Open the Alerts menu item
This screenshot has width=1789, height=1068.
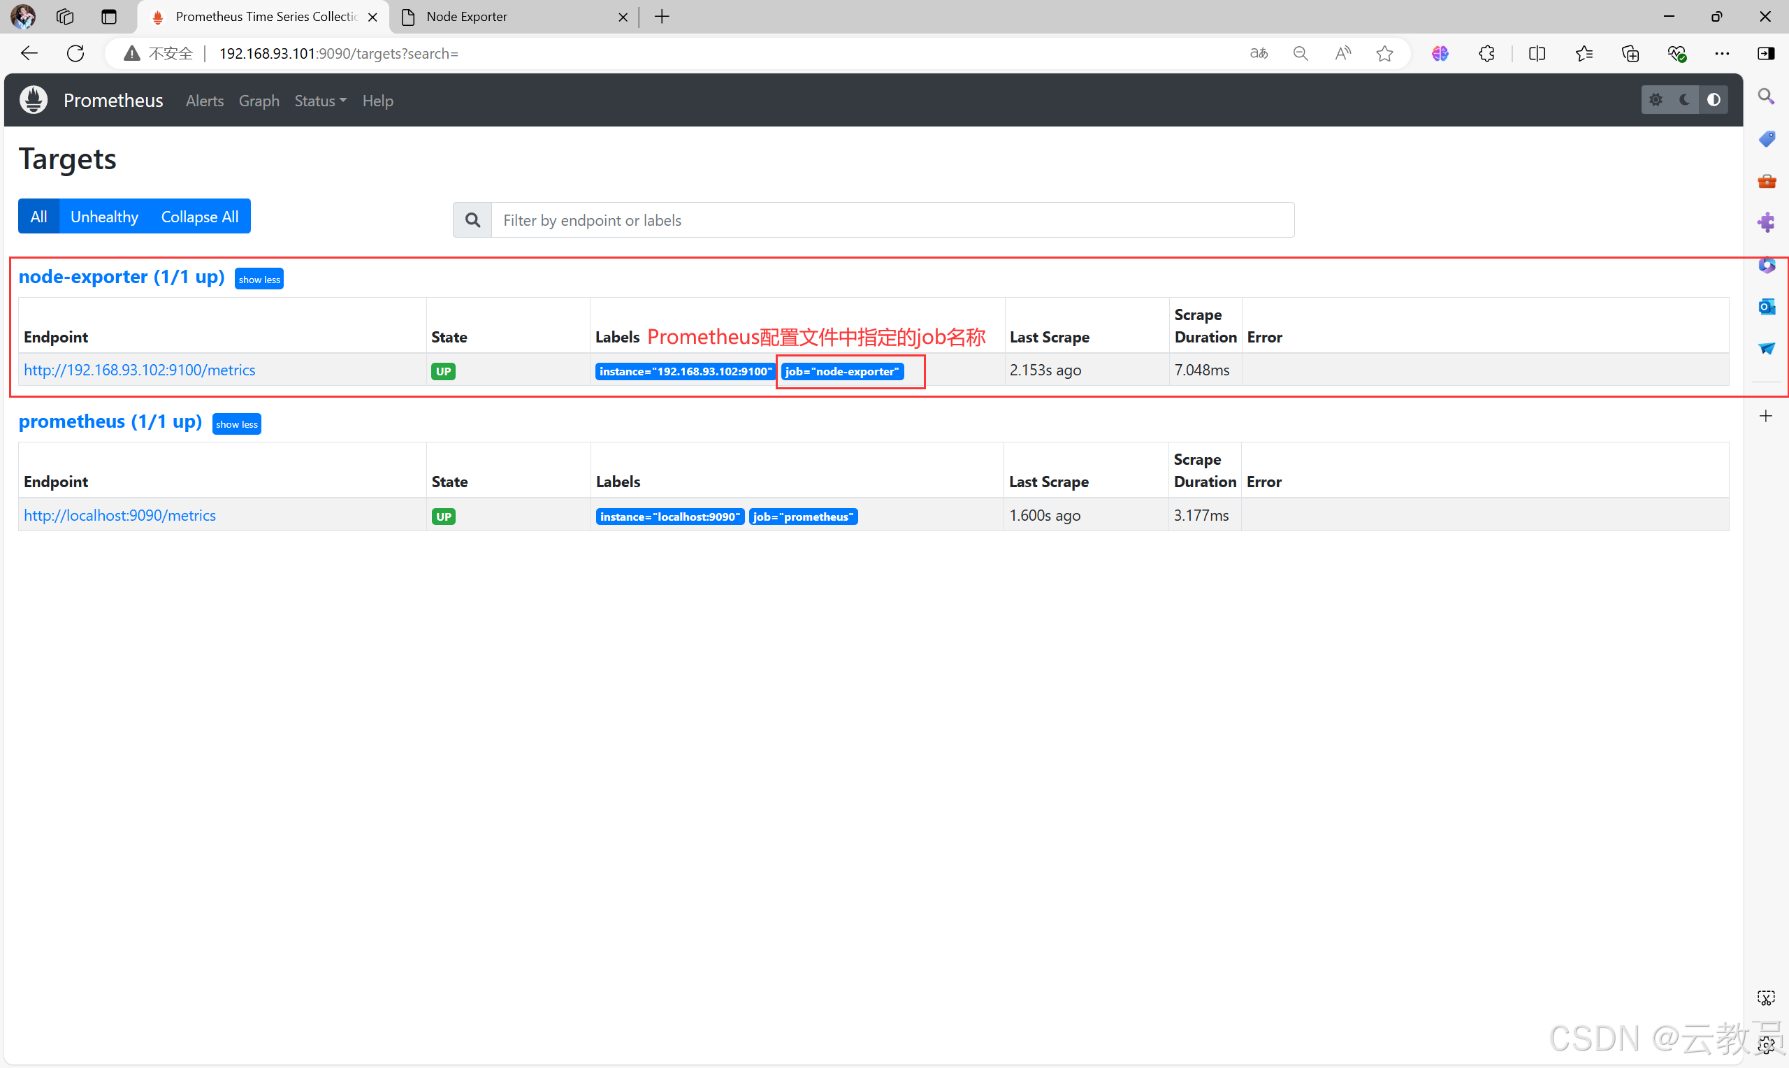203,101
